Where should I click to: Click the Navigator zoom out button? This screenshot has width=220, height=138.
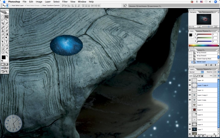(x=199, y=26)
